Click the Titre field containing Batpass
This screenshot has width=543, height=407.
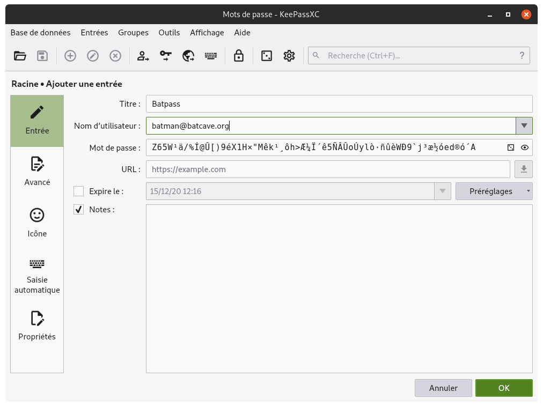(x=339, y=104)
